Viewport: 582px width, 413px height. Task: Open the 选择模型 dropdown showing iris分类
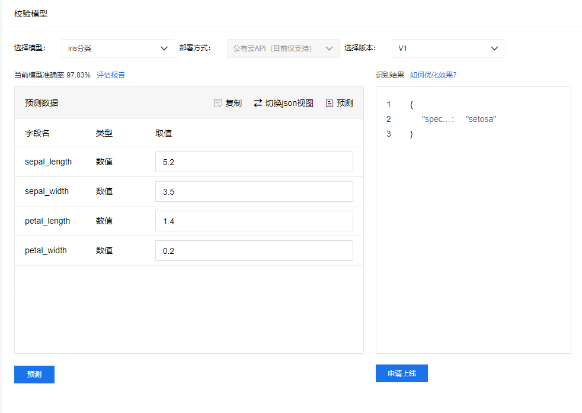pyautogui.click(x=118, y=49)
